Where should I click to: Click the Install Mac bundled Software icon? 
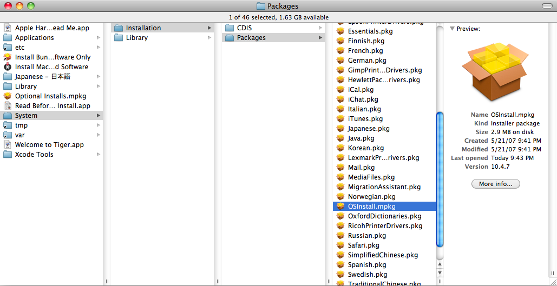tap(8, 66)
